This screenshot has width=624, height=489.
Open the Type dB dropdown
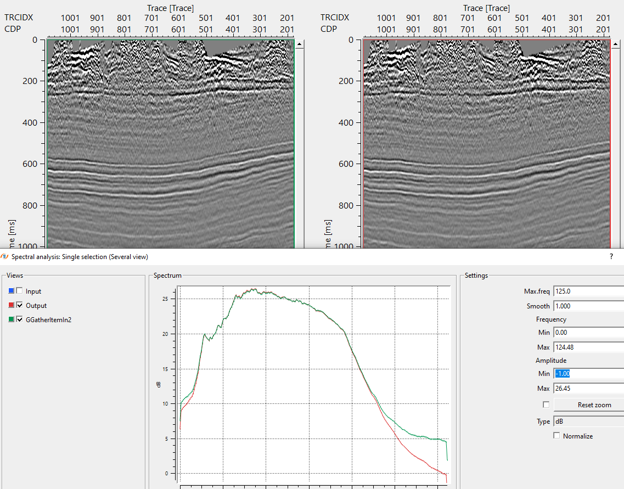click(588, 421)
